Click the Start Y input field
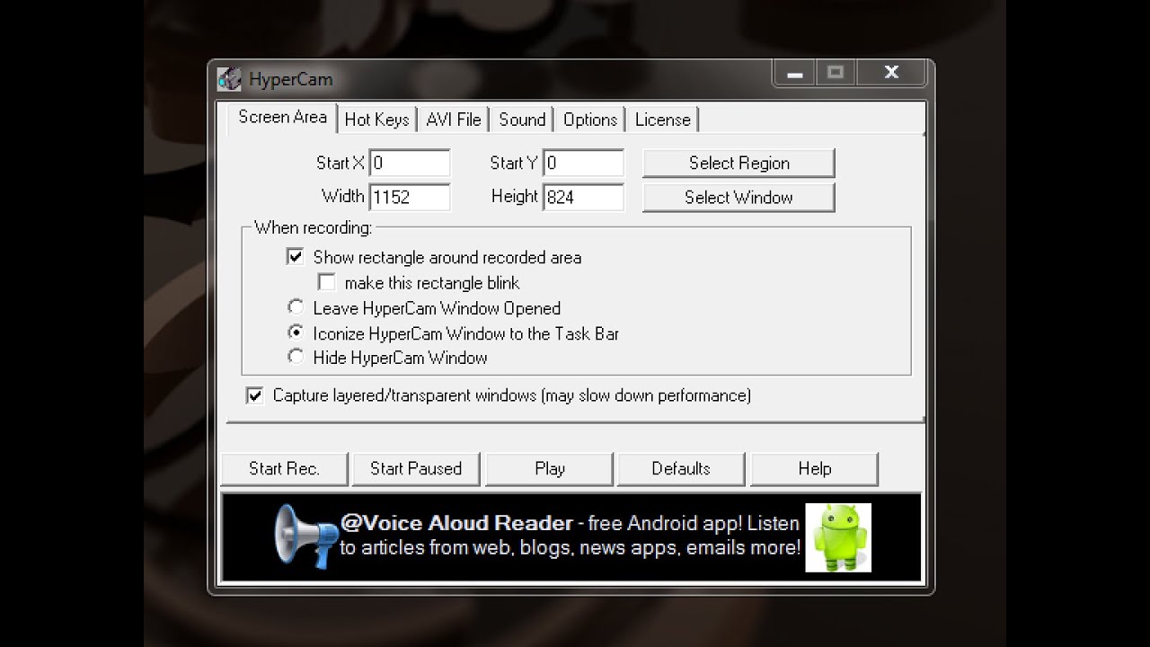The width and height of the screenshot is (1150, 647). [583, 163]
